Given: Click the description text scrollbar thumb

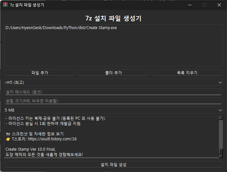Looking at the screenshot, I should click(221, 151).
